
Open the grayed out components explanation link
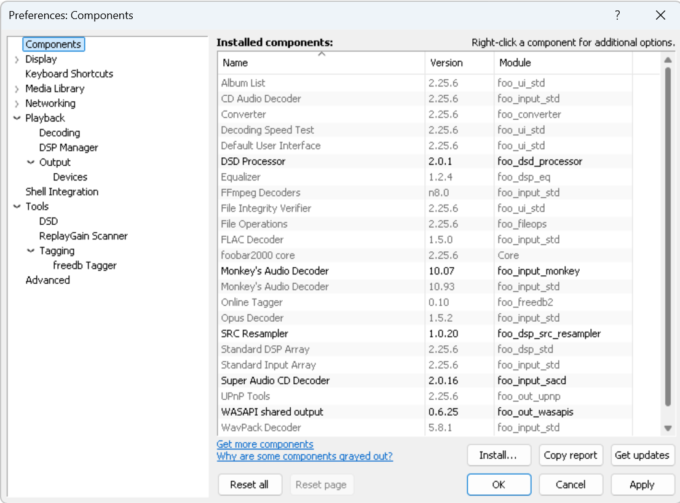(304, 456)
